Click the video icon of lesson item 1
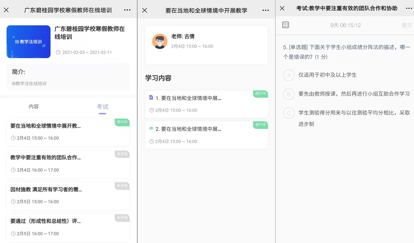The height and width of the screenshot is (243, 414). coord(151,97)
